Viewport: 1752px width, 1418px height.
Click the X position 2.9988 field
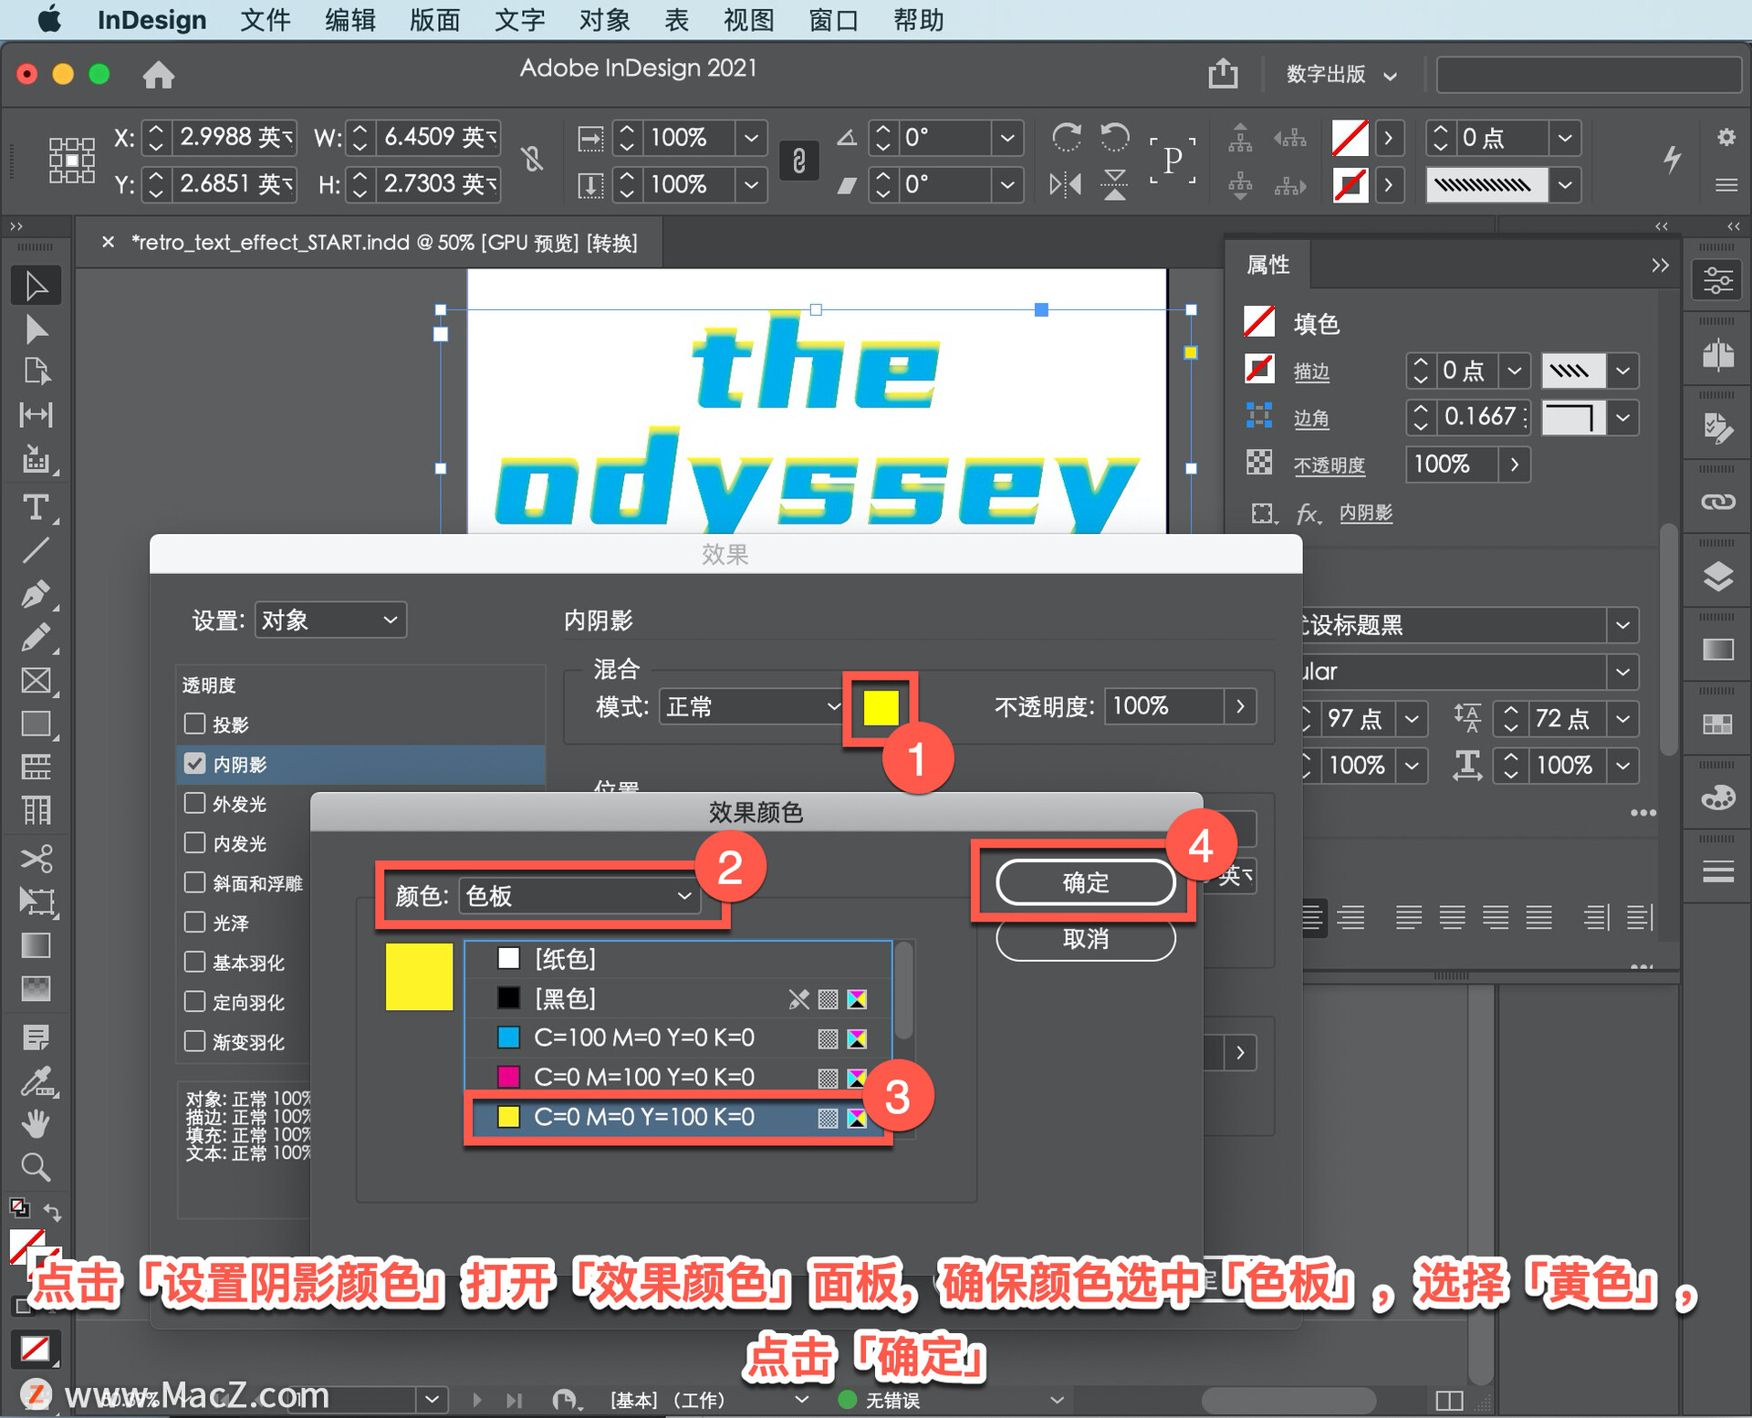pyautogui.click(x=235, y=137)
